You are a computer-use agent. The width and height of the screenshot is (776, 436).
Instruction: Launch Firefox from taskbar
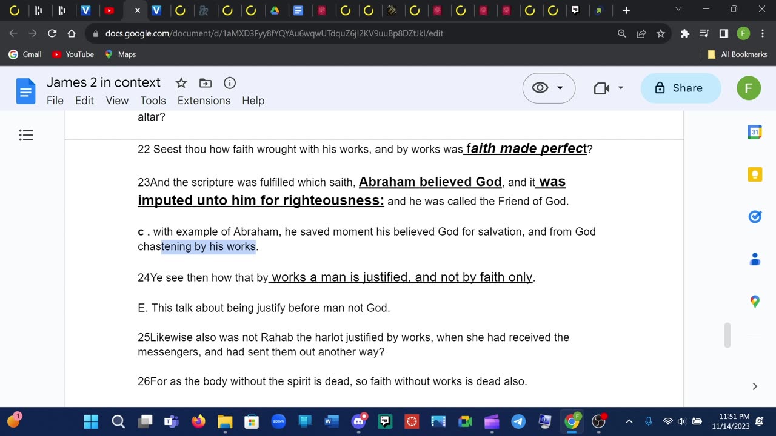point(198,421)
